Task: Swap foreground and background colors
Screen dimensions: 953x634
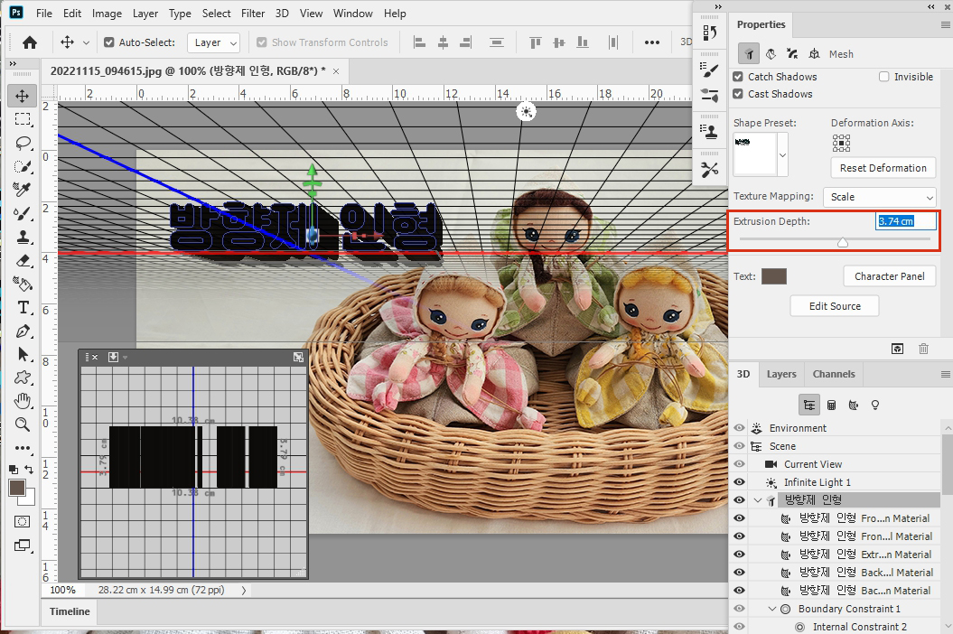Action: pos(29,470)
